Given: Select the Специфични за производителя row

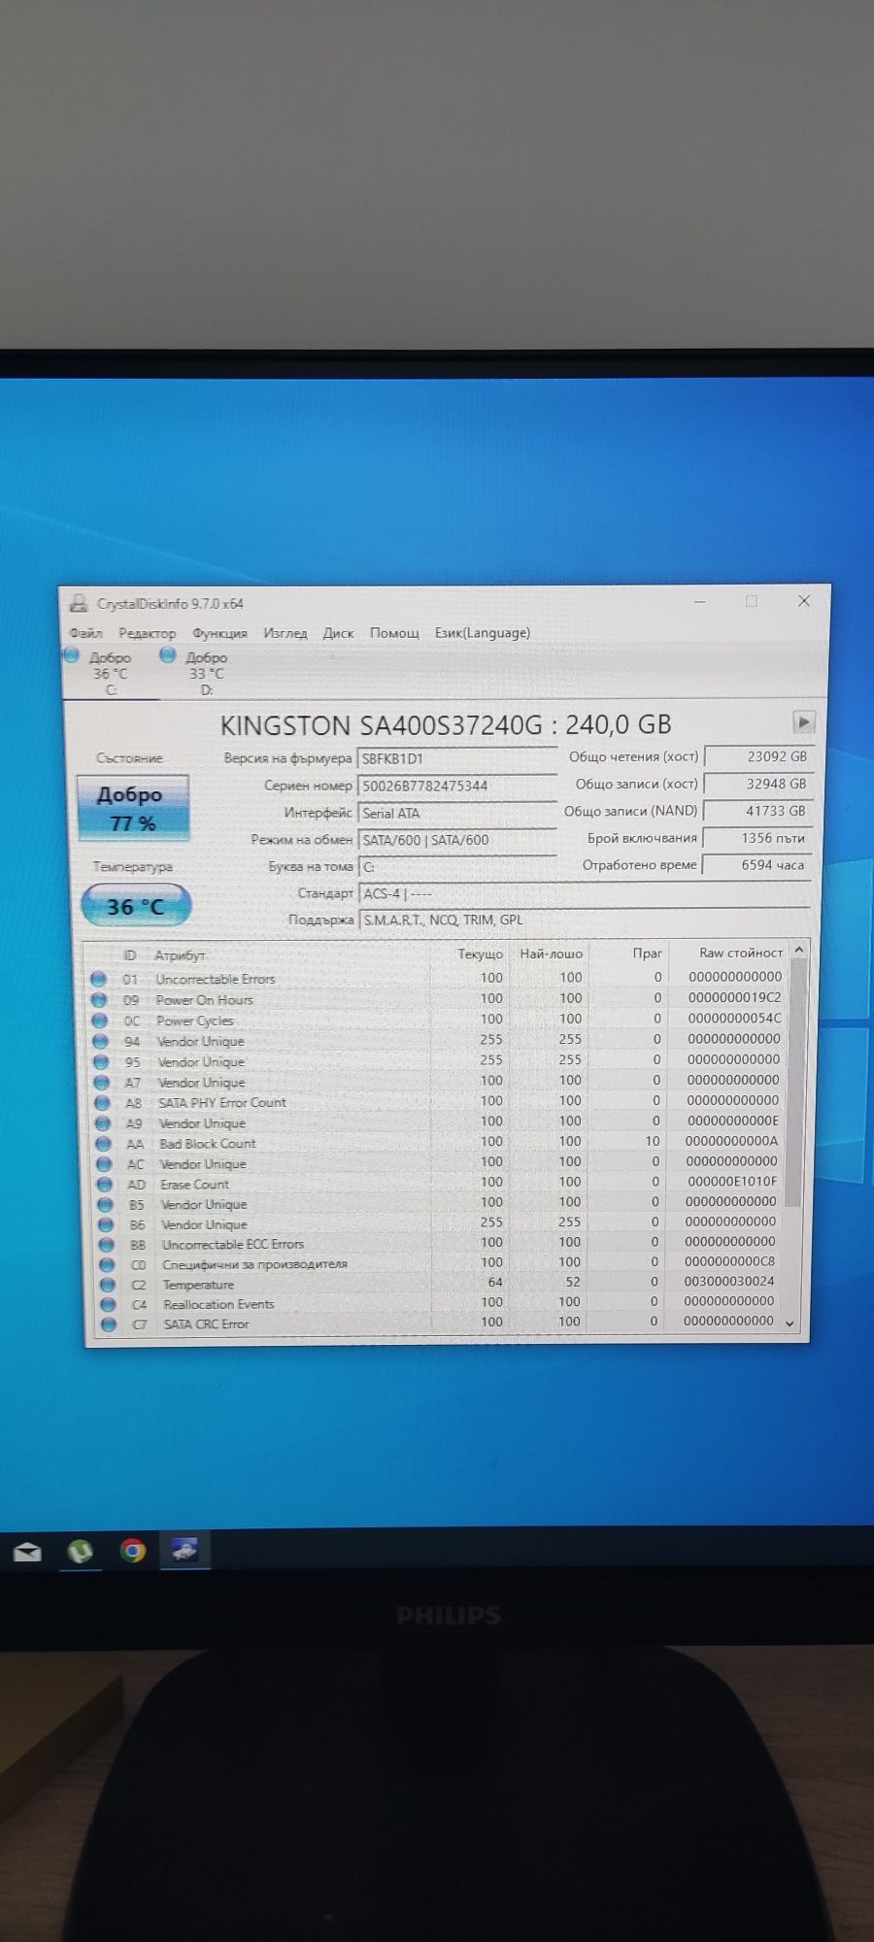Looking at the screenshot, I should point(439,1263).
